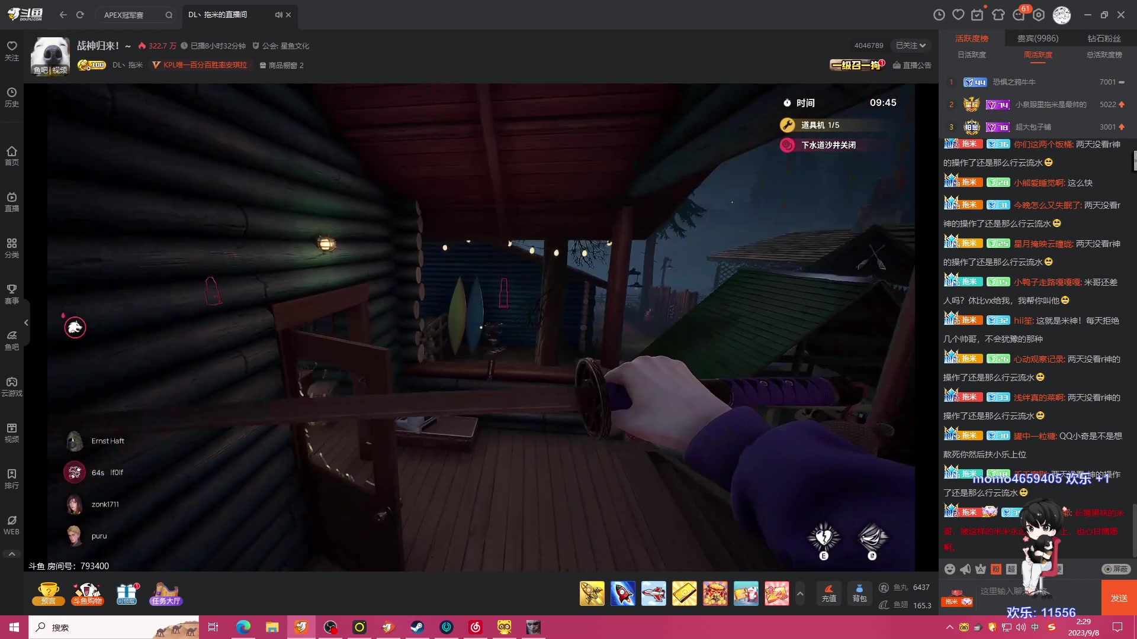1137x639 pixels.
Task: Open the 排行 rankings sidebar item
Action: tap(12, 479)
